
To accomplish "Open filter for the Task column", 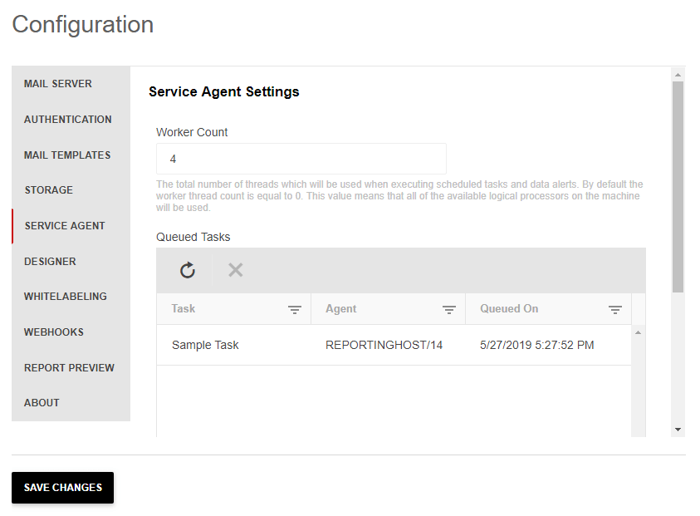I will [x=295, y=310].
